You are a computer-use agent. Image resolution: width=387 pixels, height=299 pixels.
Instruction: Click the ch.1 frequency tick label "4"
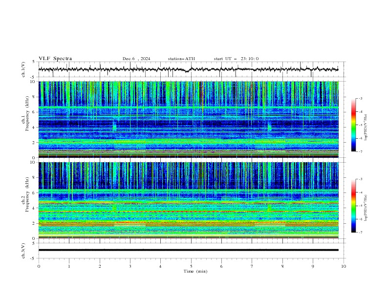(x=34, y=128)
